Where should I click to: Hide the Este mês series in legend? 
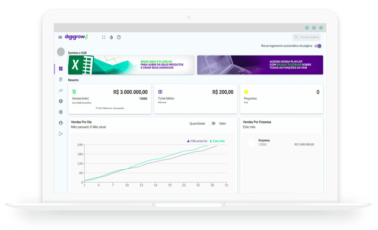pos(217,141)
